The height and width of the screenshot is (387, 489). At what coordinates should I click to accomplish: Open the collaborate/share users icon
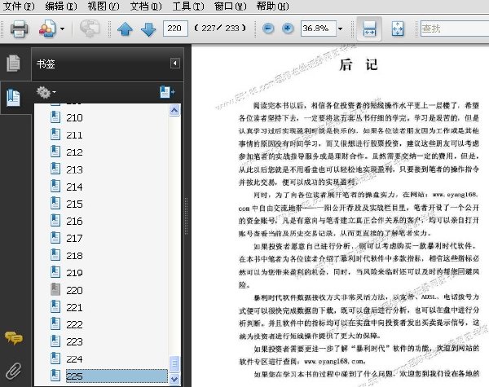tap(47, 29)
